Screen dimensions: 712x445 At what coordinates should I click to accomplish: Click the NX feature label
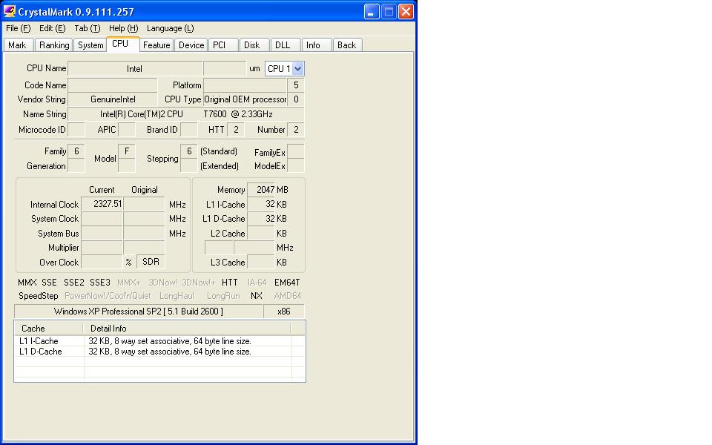pos(257,296)
